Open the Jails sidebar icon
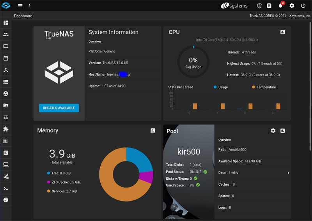Screen dimensions: 312x221 tap(5, 141)
